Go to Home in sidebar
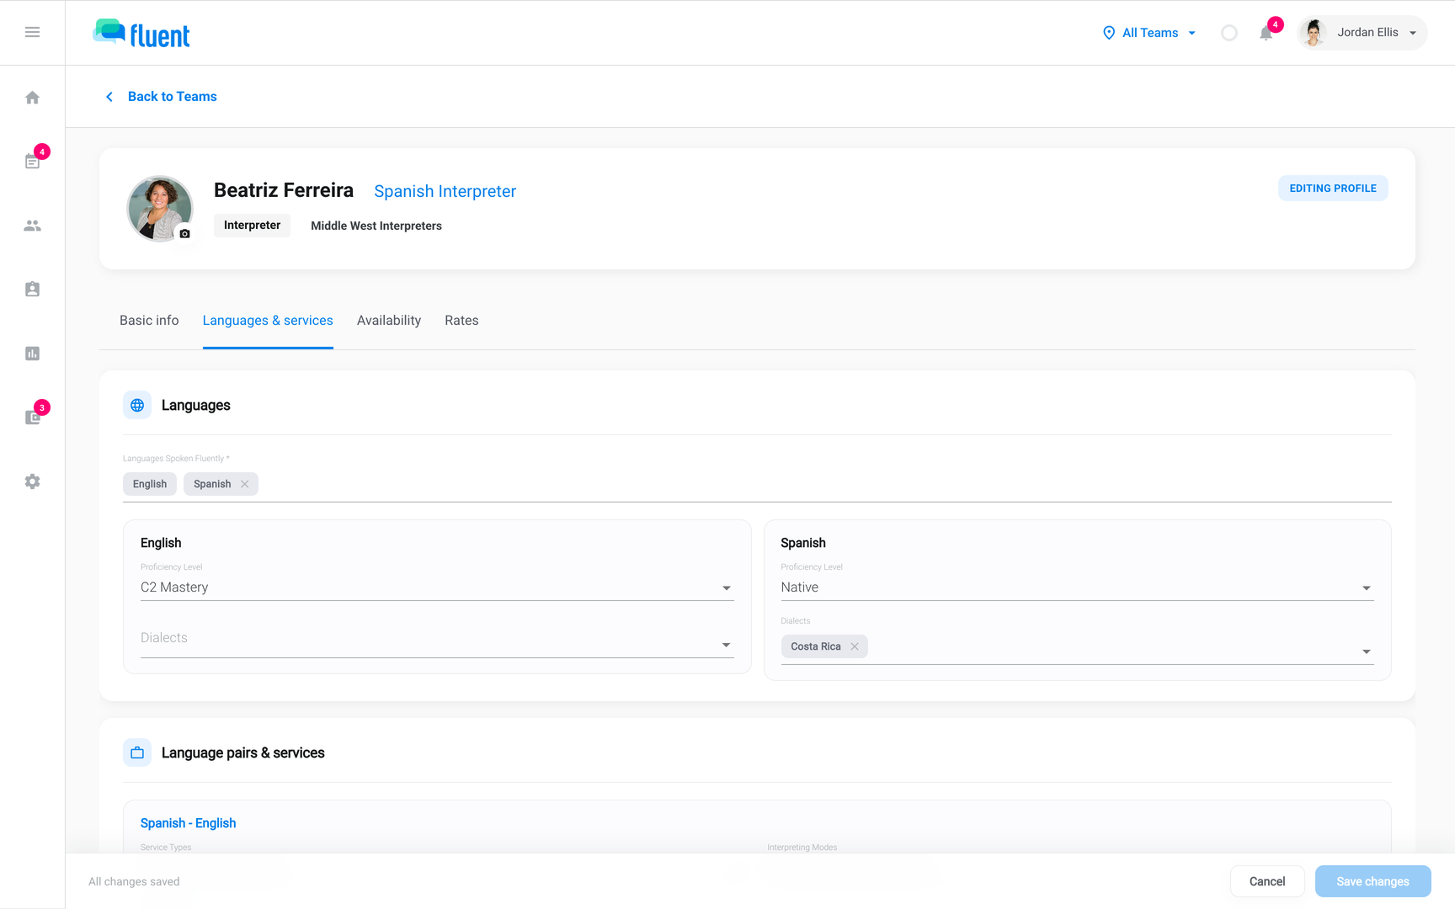This screenshot has height=909, width=1455. pyautogui.click(x=32, y=98)
